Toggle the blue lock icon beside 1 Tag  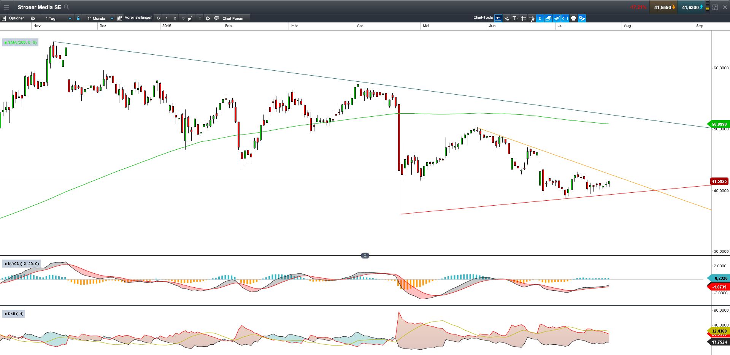click(78, 18)
